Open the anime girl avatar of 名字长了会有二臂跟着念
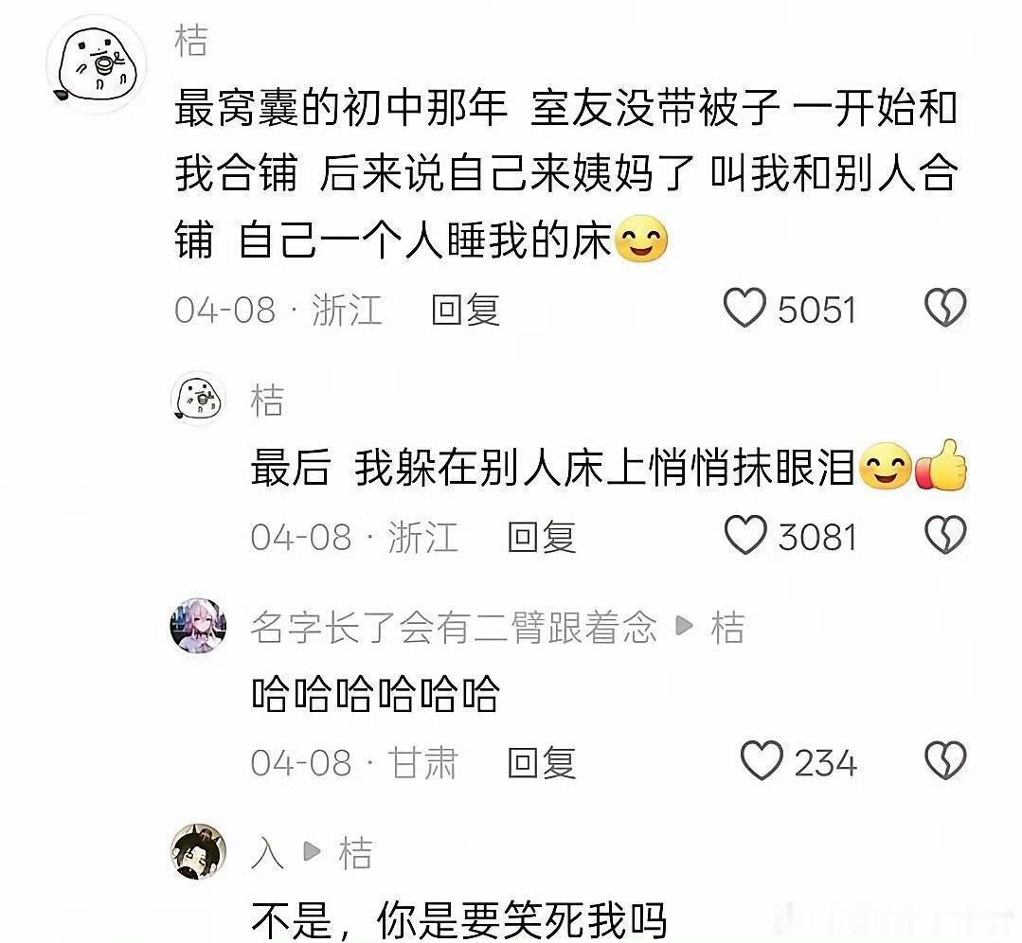Image resolution: width=1022 pixels, height=943 pixels. click(198, 625)
